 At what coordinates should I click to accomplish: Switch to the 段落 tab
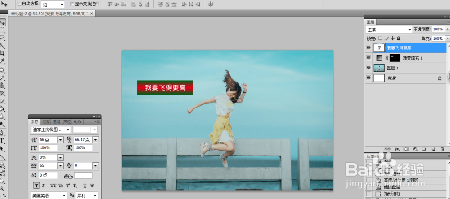pos(46,122)
